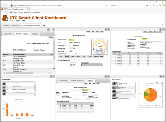Click the Enter Start Name input field
This screenshot has height=122, width=166.
tap(43, 50)
